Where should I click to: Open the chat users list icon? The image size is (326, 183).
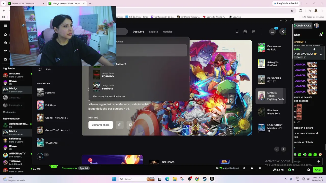coord(321,35)
